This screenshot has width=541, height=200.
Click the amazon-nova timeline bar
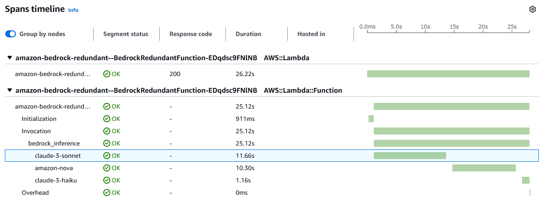[x=484, y=168]
